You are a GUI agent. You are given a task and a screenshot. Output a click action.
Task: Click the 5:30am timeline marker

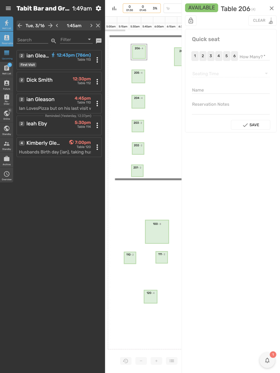click(x=135, y=26)
